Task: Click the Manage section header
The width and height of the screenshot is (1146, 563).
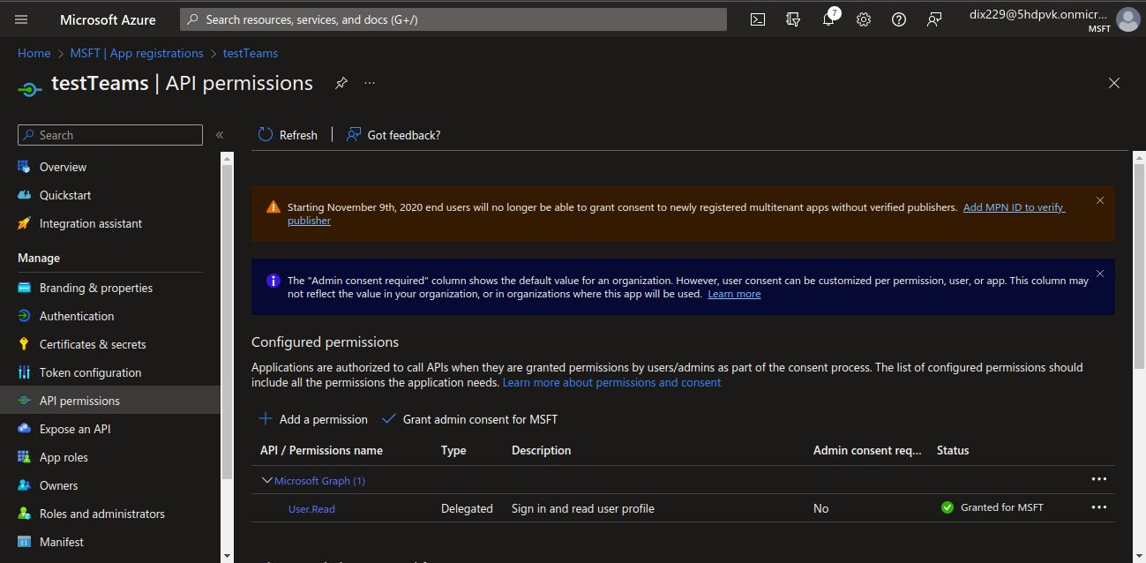Action: (x=39, y=258)
